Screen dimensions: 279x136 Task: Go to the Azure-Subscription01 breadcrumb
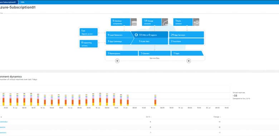[x=9, y=2]
